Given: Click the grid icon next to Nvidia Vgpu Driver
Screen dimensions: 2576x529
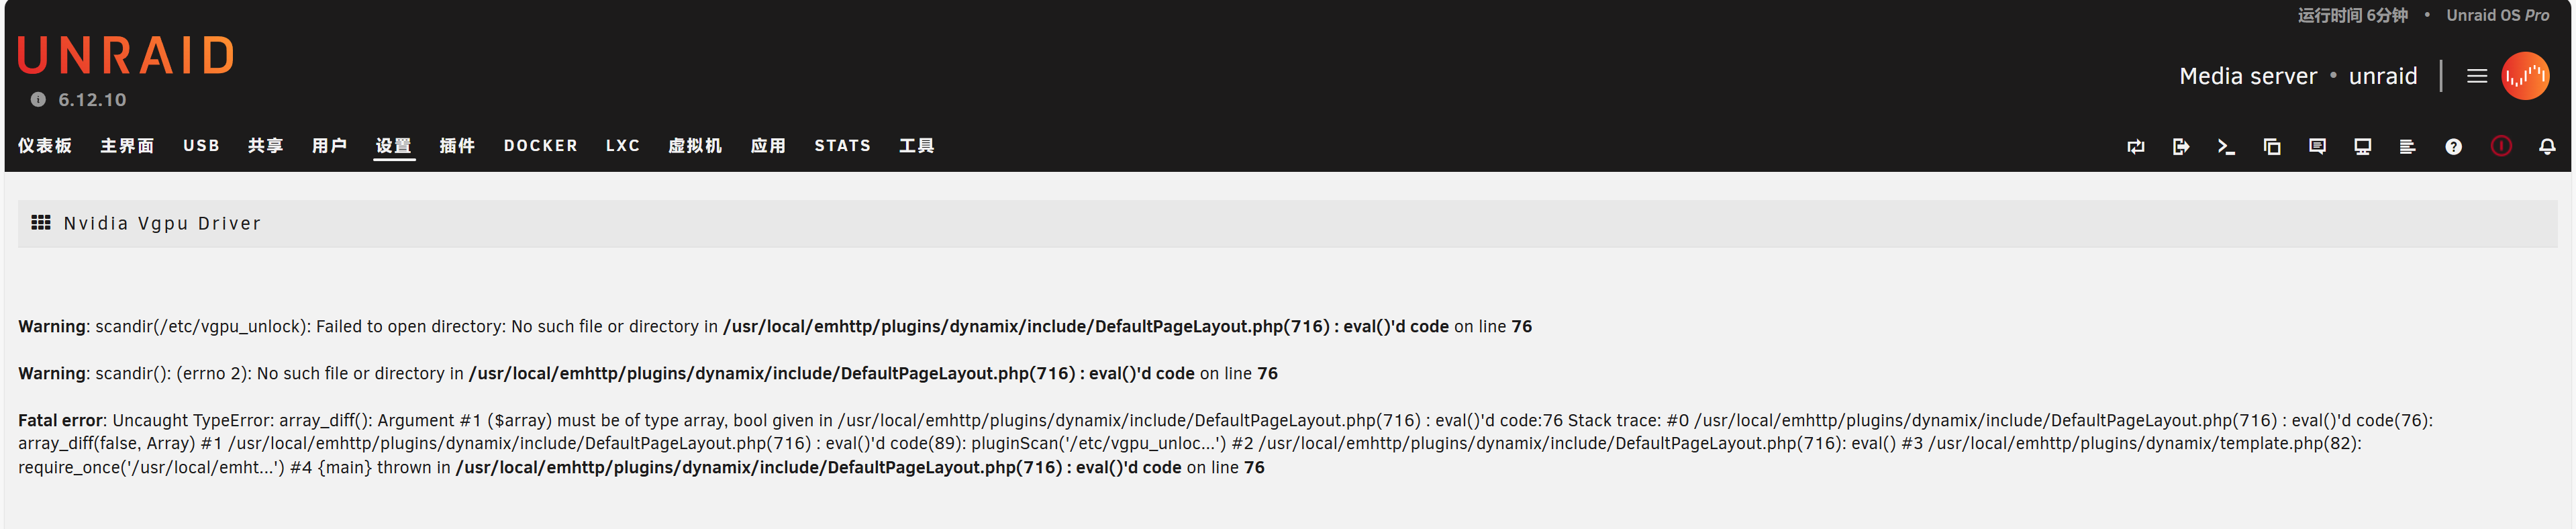Looking at the screenshot, I should pyautogui.click(x=41, y=223).
